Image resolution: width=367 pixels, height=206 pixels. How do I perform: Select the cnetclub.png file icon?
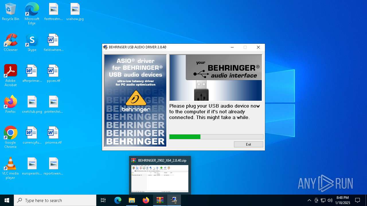tap(32, 105)
